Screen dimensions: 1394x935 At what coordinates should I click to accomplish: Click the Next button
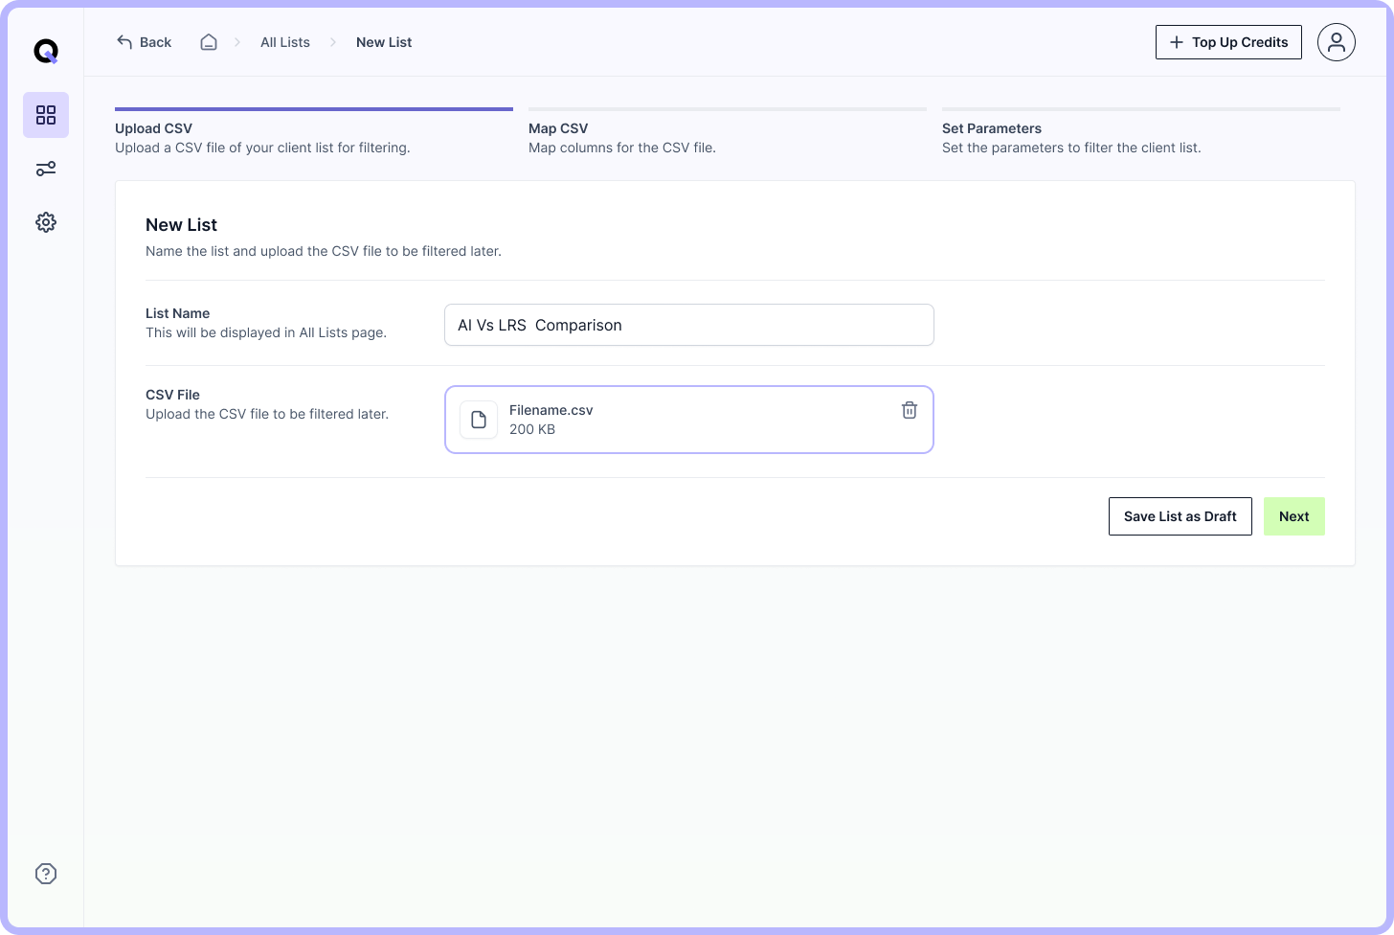[x=1294, y=516]
